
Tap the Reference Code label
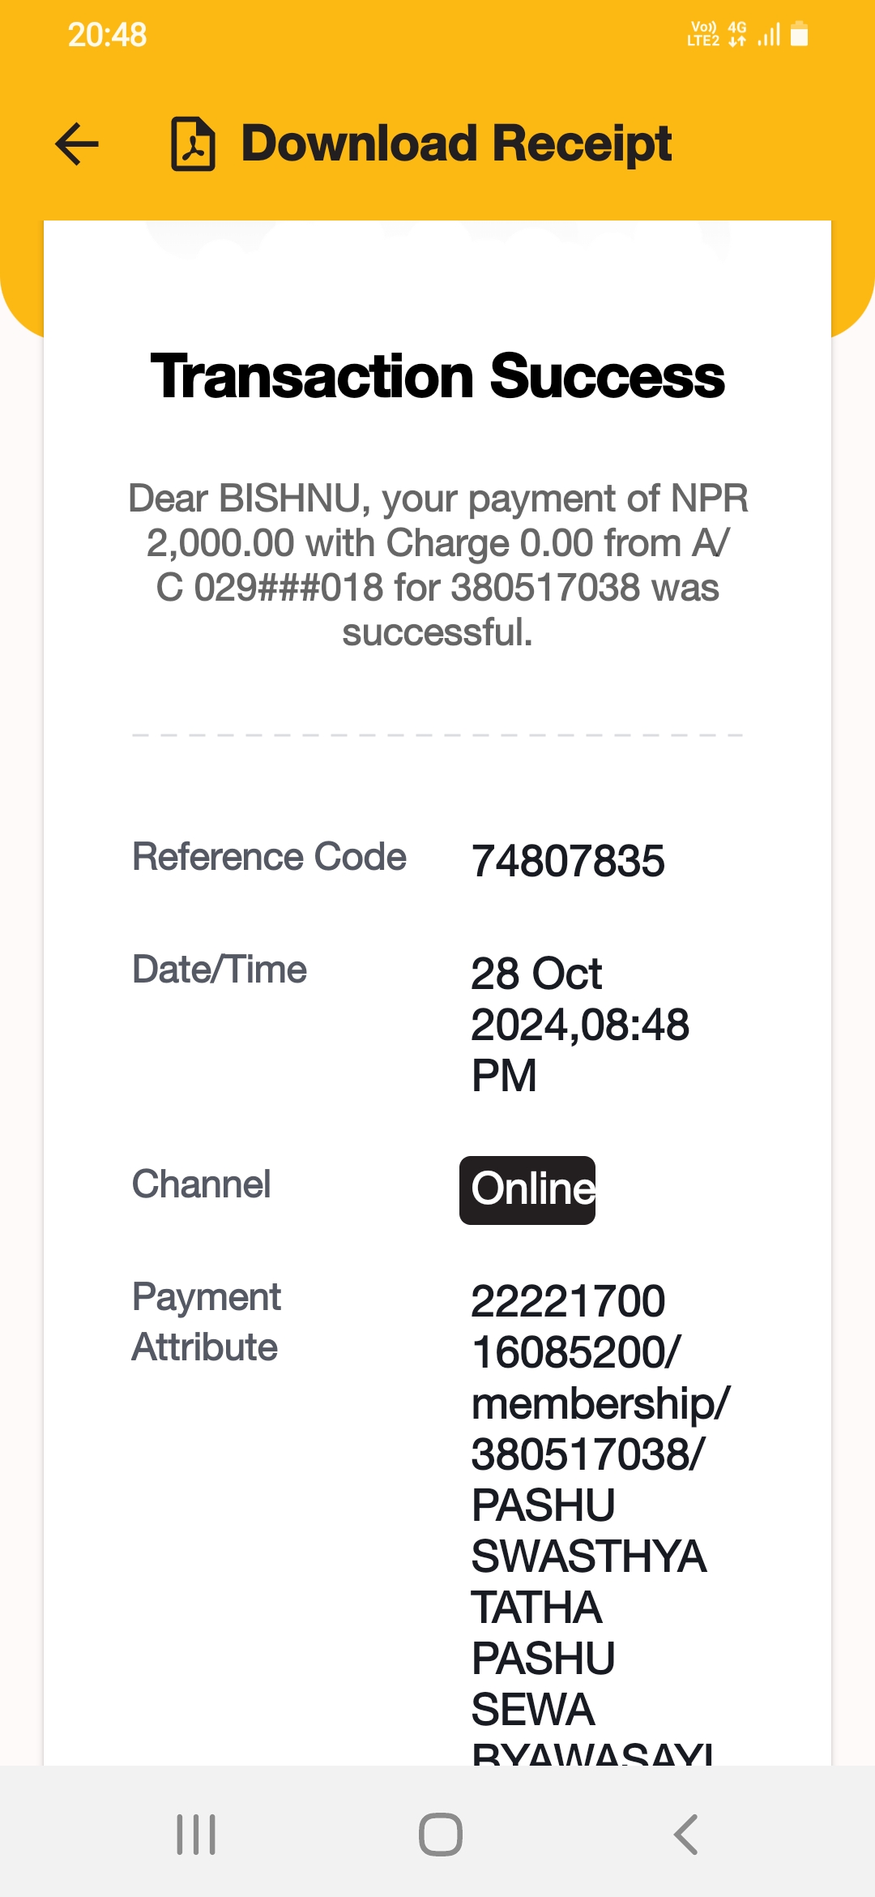click(269, 857)
